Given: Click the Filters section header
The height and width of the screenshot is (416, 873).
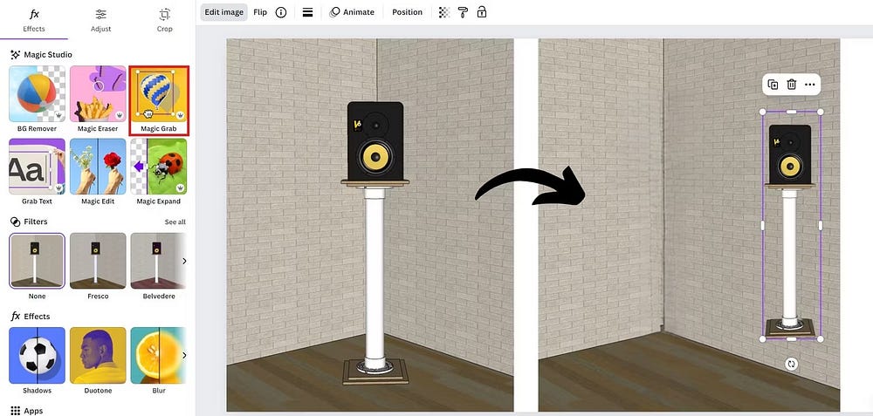Looking at the screenshot, I should [29, 222].
